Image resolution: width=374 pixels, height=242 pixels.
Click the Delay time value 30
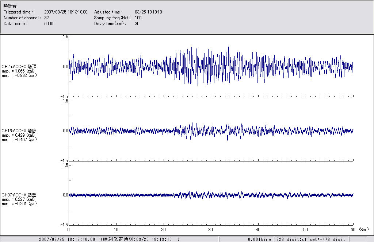[x=137, y=24]
